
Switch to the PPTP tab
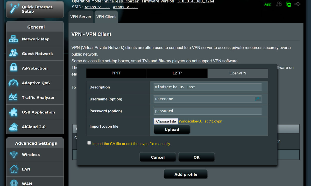coord(116,73)
